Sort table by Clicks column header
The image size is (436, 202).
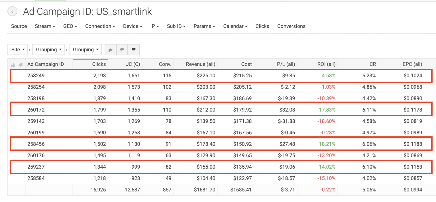(x=99, y=64)
